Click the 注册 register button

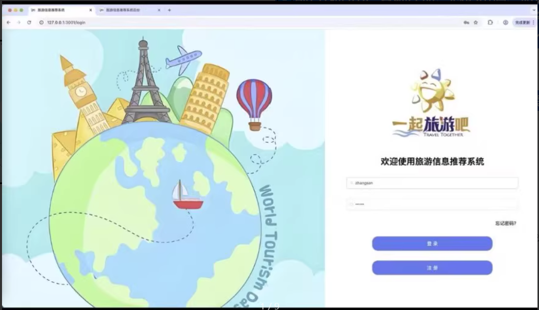click(x=432, y=267)
